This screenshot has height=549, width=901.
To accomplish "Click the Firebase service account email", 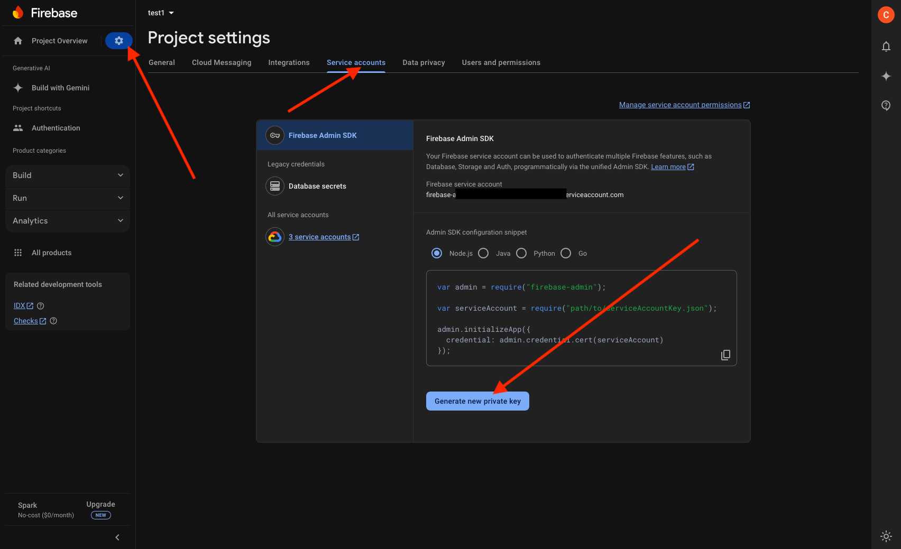I will (525, 194).
